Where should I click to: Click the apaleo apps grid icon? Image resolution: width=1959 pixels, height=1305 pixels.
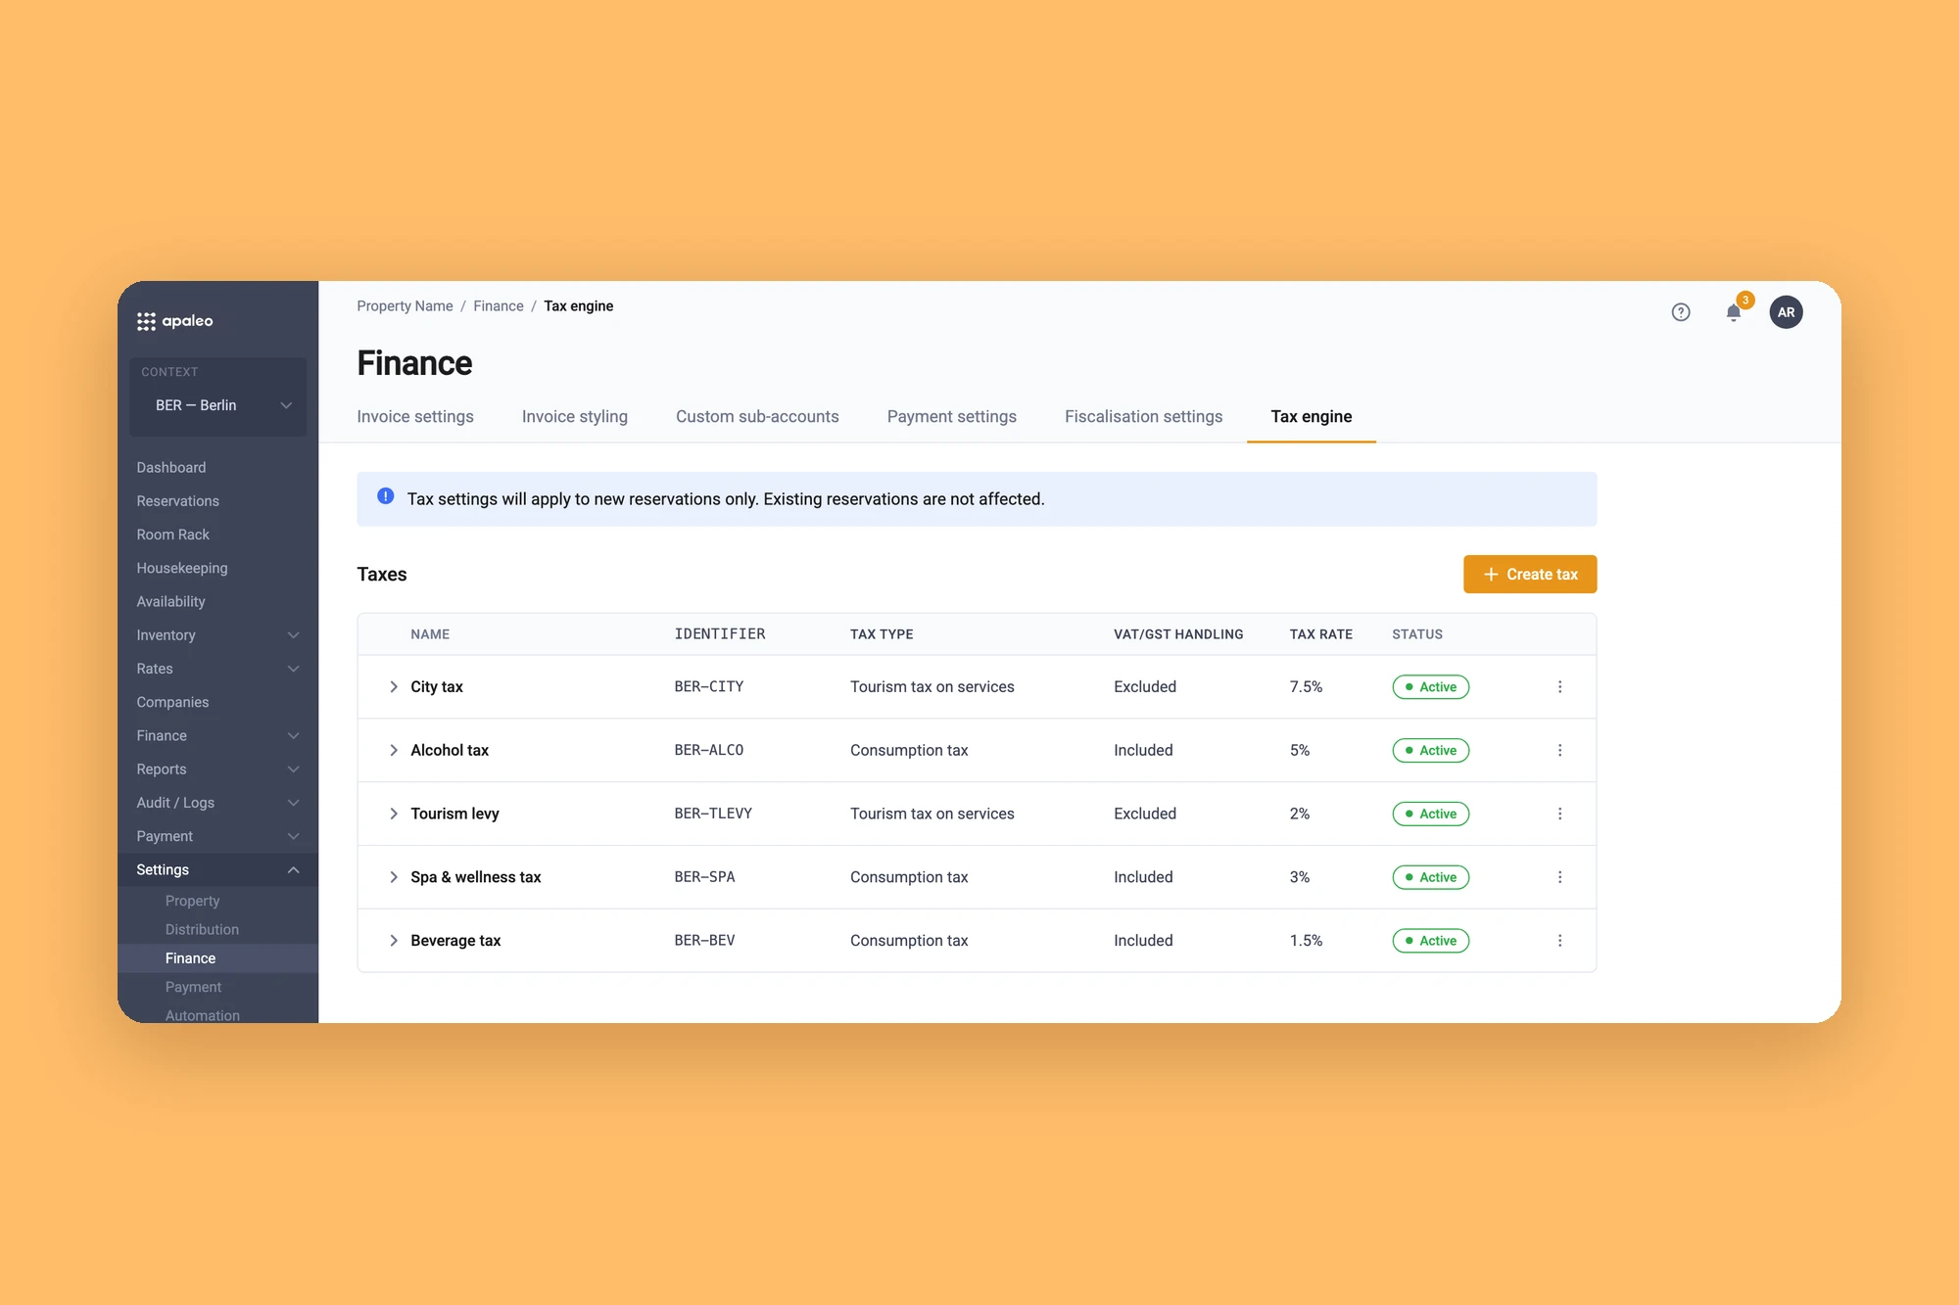point(146,321)
